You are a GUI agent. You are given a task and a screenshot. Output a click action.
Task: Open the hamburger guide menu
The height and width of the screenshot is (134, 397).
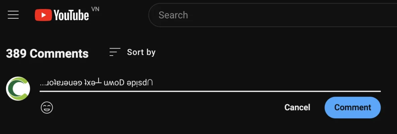coord(13,15)
